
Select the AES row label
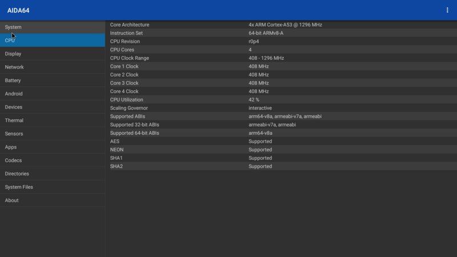pyautogui.click(x=115, y=141)
